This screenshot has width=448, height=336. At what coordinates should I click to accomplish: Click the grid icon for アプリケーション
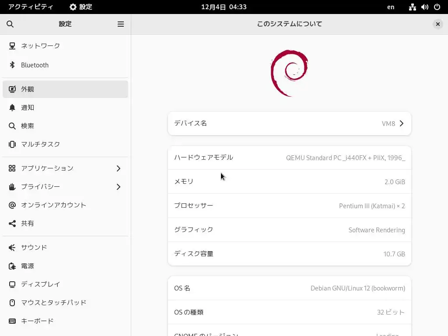click(12, 168)
